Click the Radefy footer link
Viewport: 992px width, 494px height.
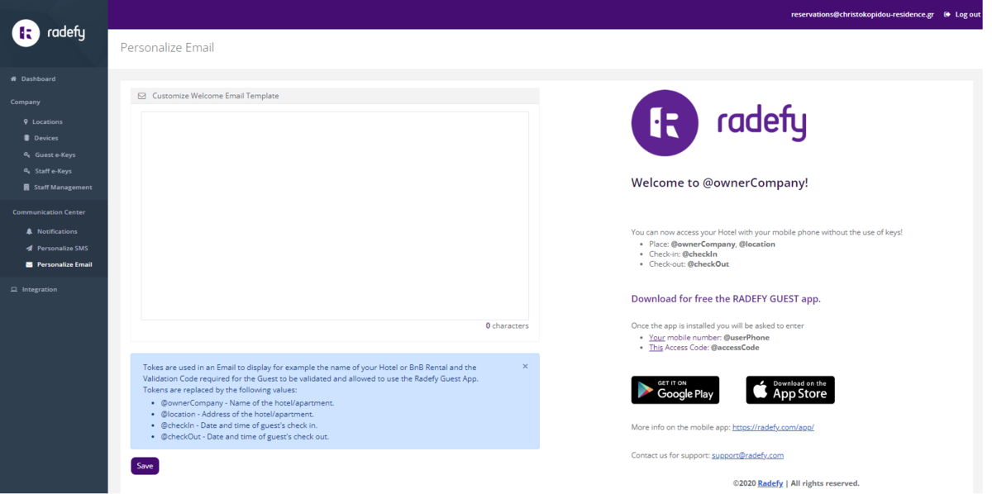point(770,483)
